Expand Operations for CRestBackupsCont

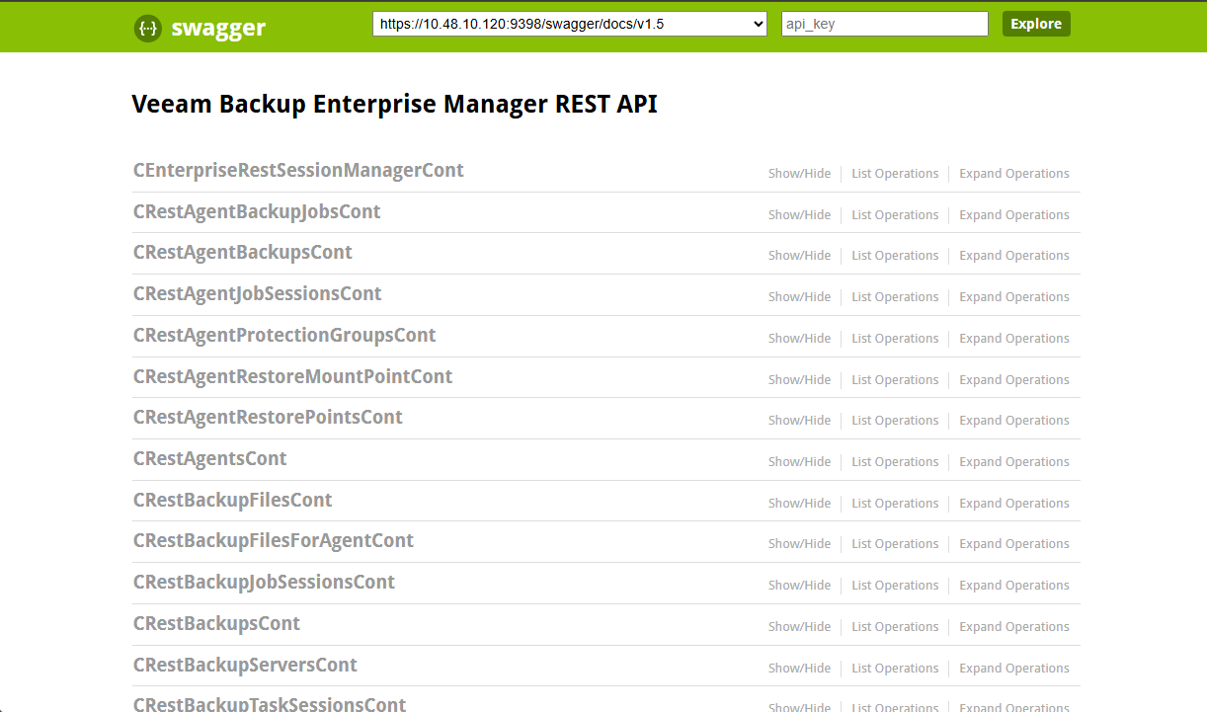pos(1014,627)
